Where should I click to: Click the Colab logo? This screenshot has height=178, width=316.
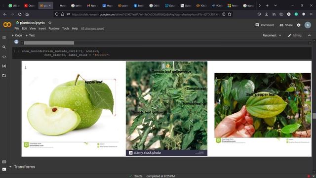click(7, 25)
